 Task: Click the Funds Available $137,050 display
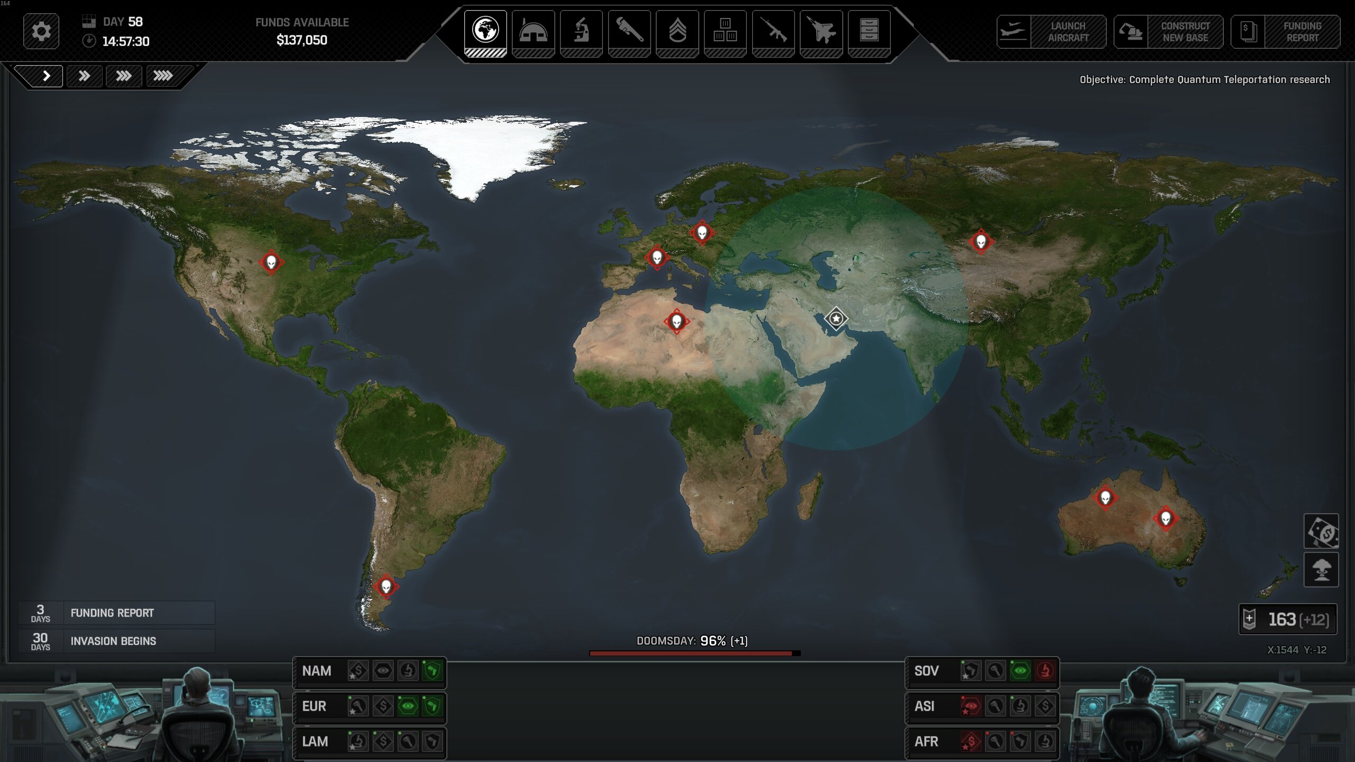tap(302, 32)
